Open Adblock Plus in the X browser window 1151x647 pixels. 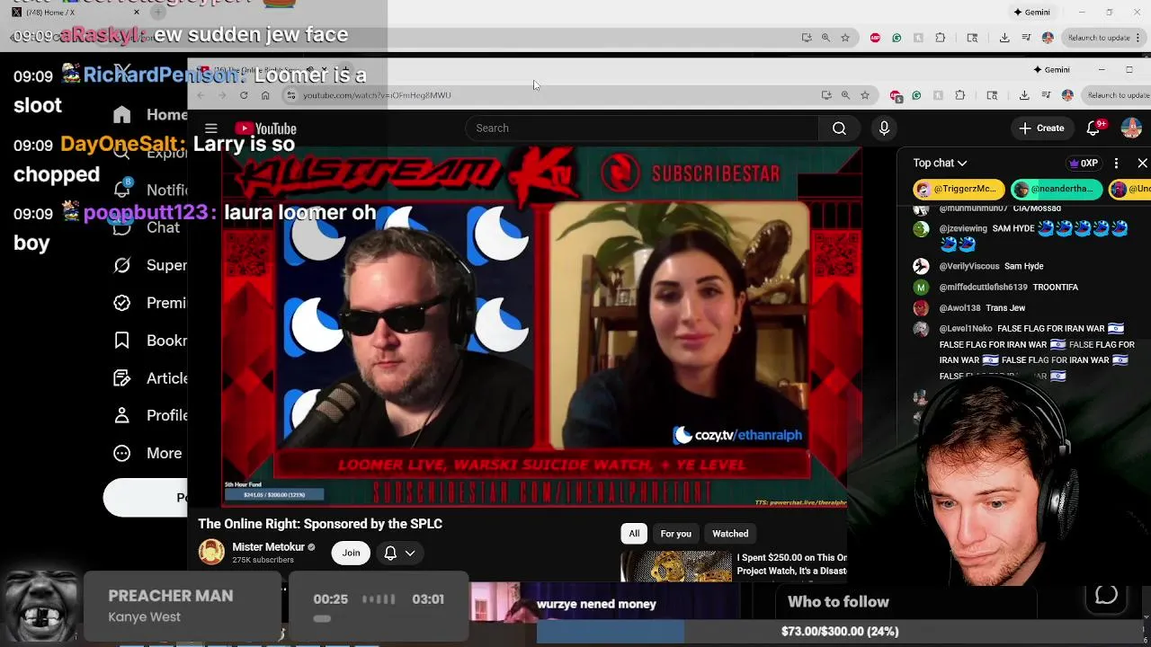click(x=876, y=38)
